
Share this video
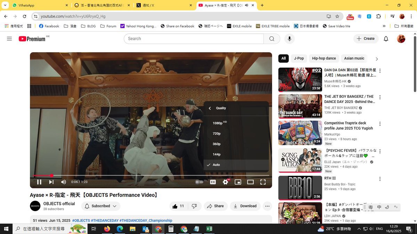(215, 206)
